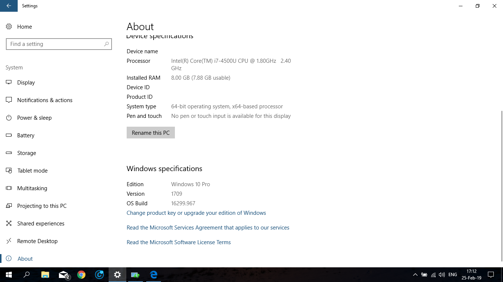
Task: Click the vertical page scrollbar thumb
Action: 502,186
